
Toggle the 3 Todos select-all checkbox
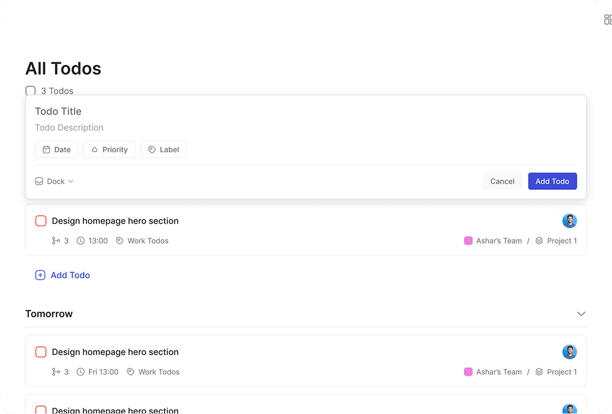coord(30,91)
